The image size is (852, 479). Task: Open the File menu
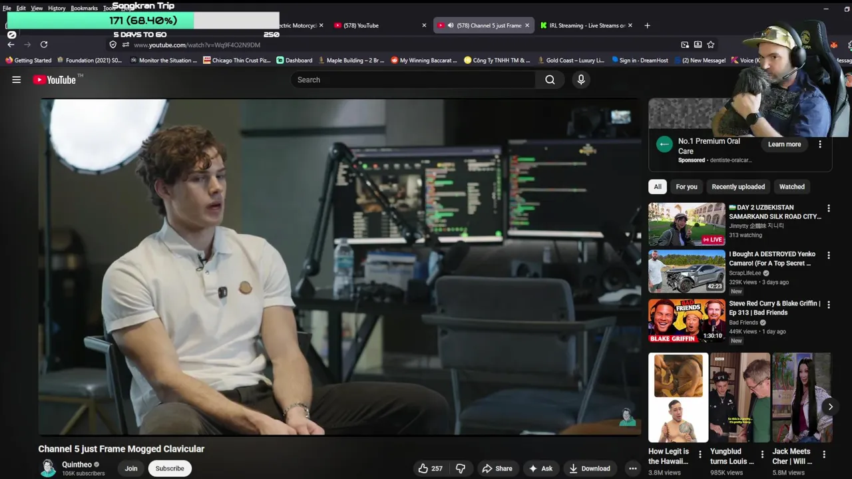coord(7,8)
